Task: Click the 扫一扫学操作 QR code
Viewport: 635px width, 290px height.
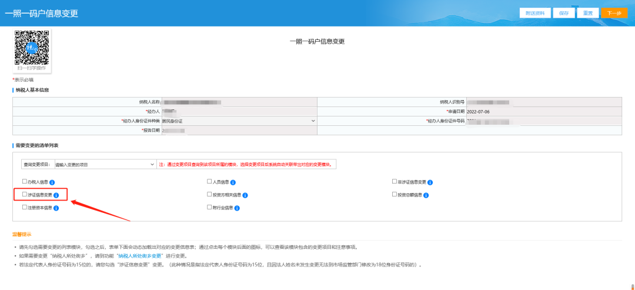Action: 32,48
